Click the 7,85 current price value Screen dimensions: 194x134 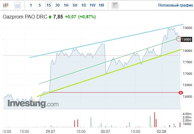(58, 17)
